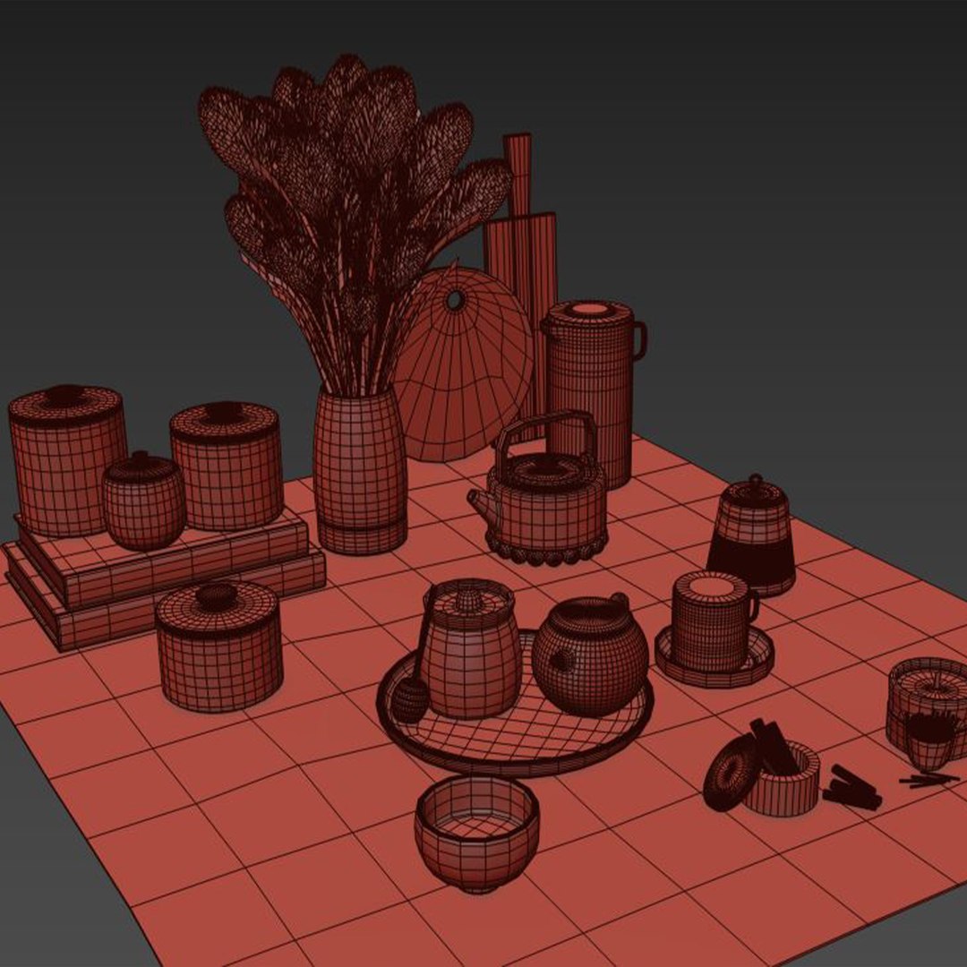The image size is (967, 967).
Task: Select the vase holding the dried flowers
Action: click(360, 471)
